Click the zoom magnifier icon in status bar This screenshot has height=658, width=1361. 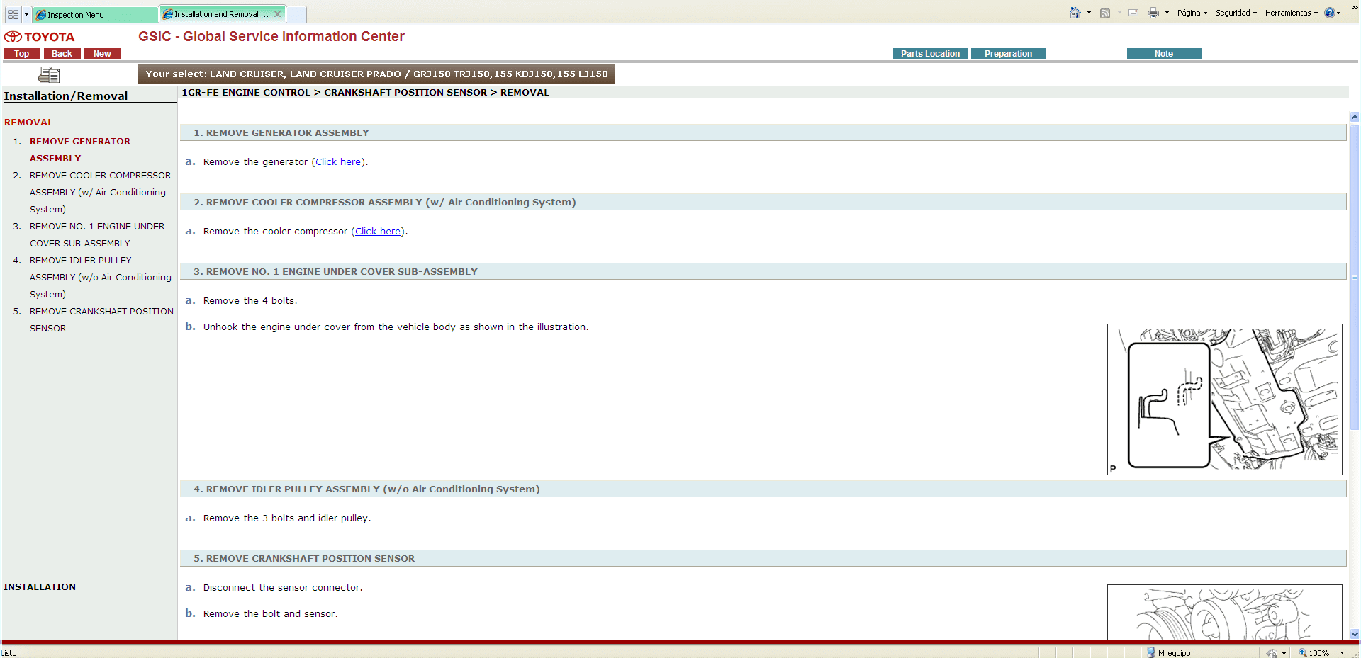pos(1302,652)
